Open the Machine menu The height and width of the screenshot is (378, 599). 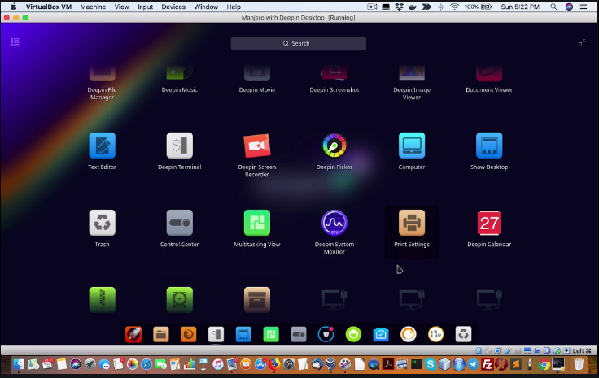[x=93, y=7]
